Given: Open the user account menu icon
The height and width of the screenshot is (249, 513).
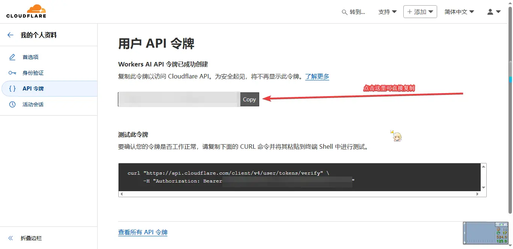Looking at the screenshot, I should tap(494, 12).
